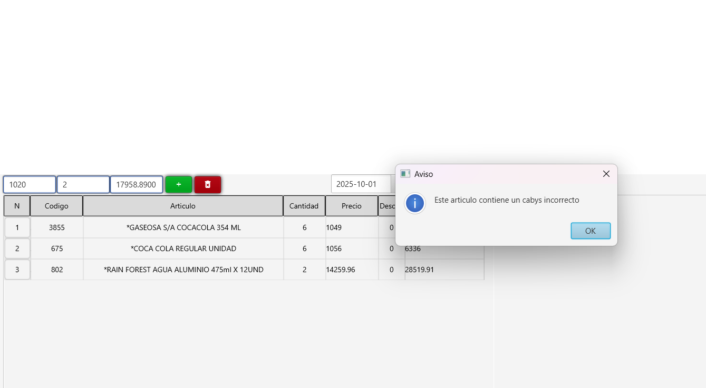The height and width of the screenshot is (388, 706).
Task: Click the price field showing 17958.8900
Action: [x=136, y=184]
